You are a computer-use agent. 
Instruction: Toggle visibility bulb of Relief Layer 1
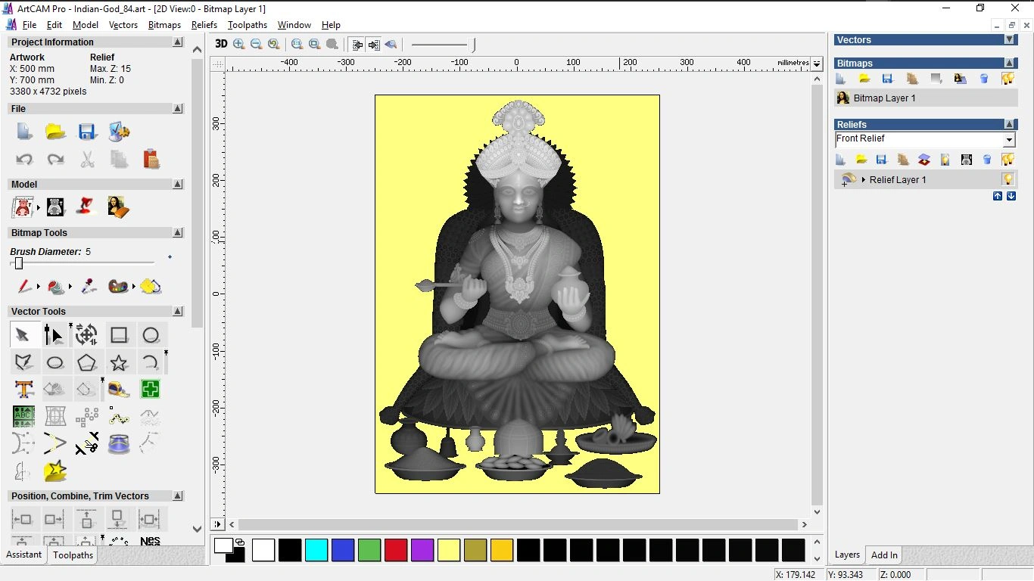click(1008, 179)
